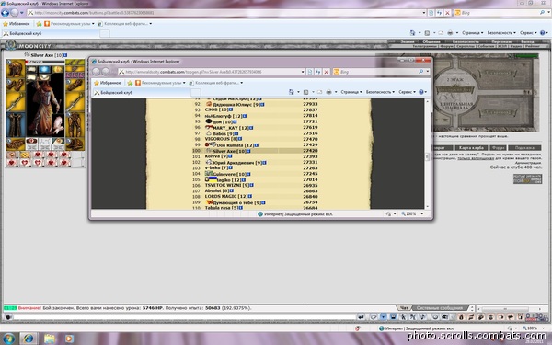Screen dimensions: 552x345
Task: Click the Silver Axe character portrait image
Action: (45, 104)
